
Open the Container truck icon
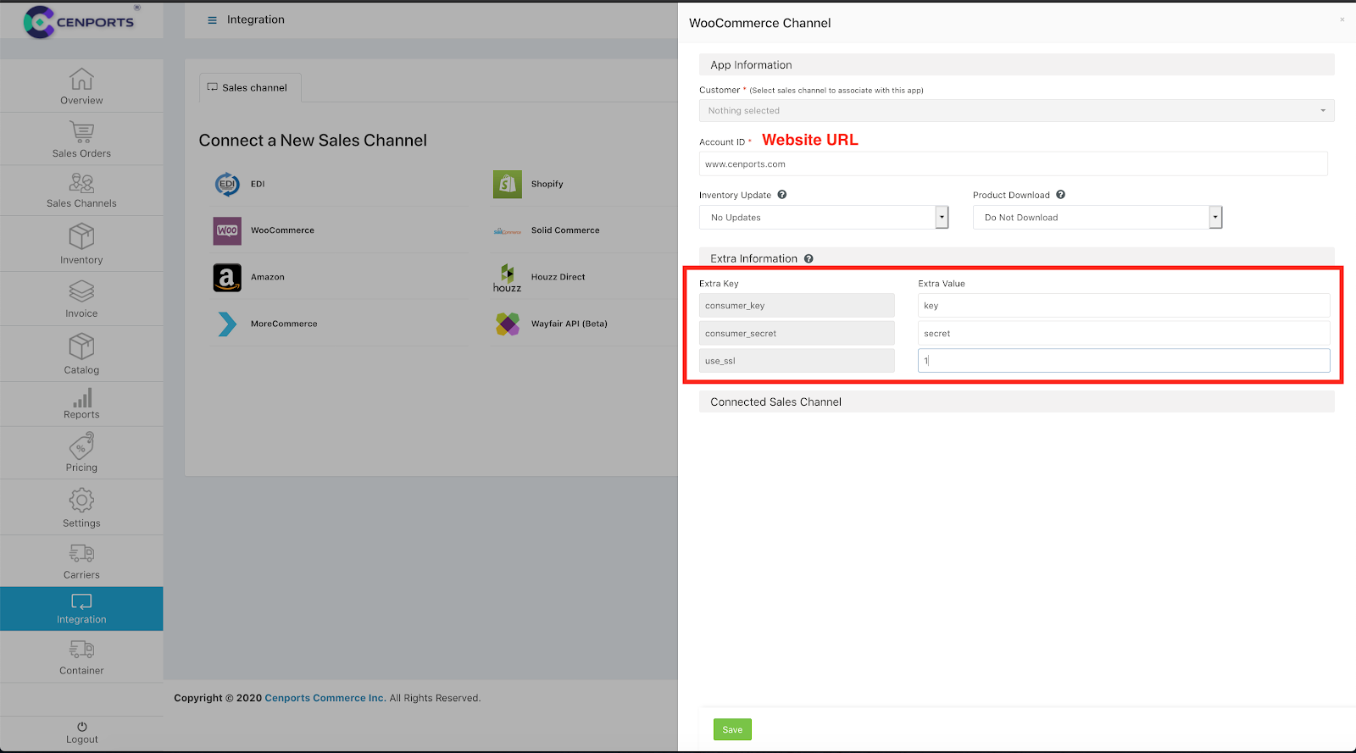coord(81,650)
